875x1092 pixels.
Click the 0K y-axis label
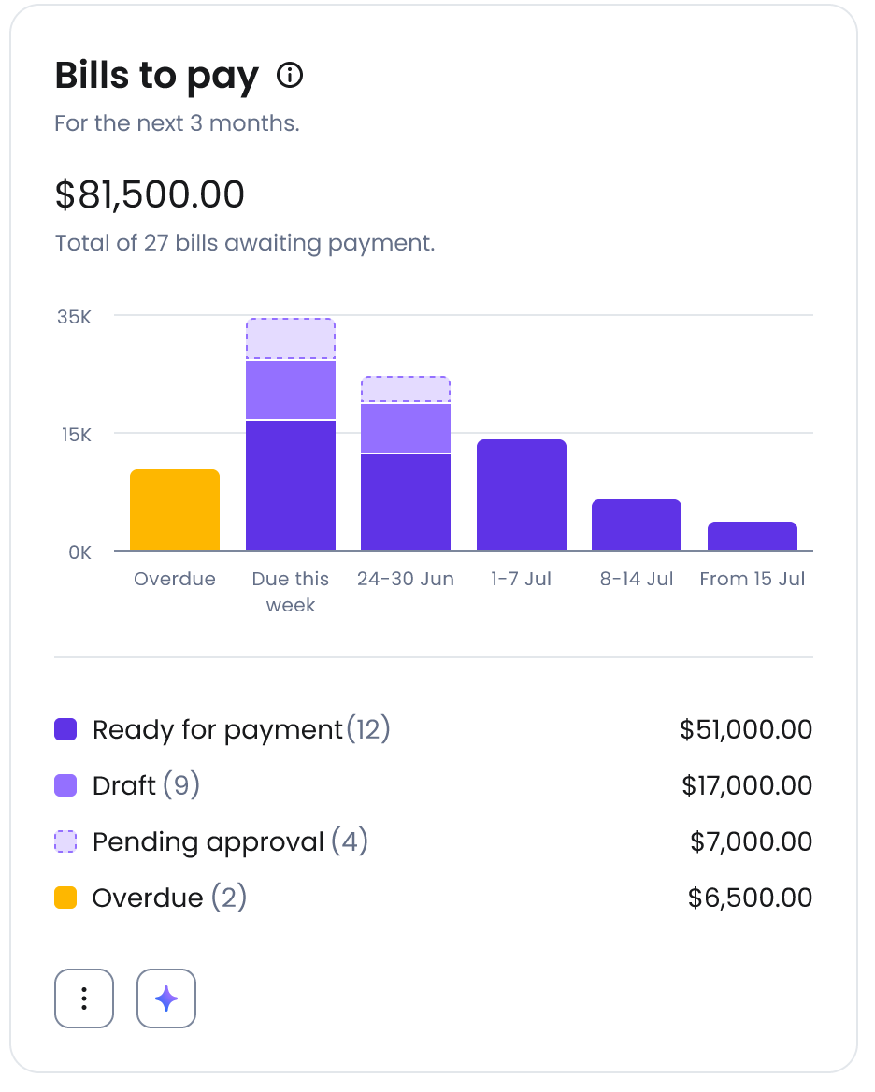coord(79,553)
